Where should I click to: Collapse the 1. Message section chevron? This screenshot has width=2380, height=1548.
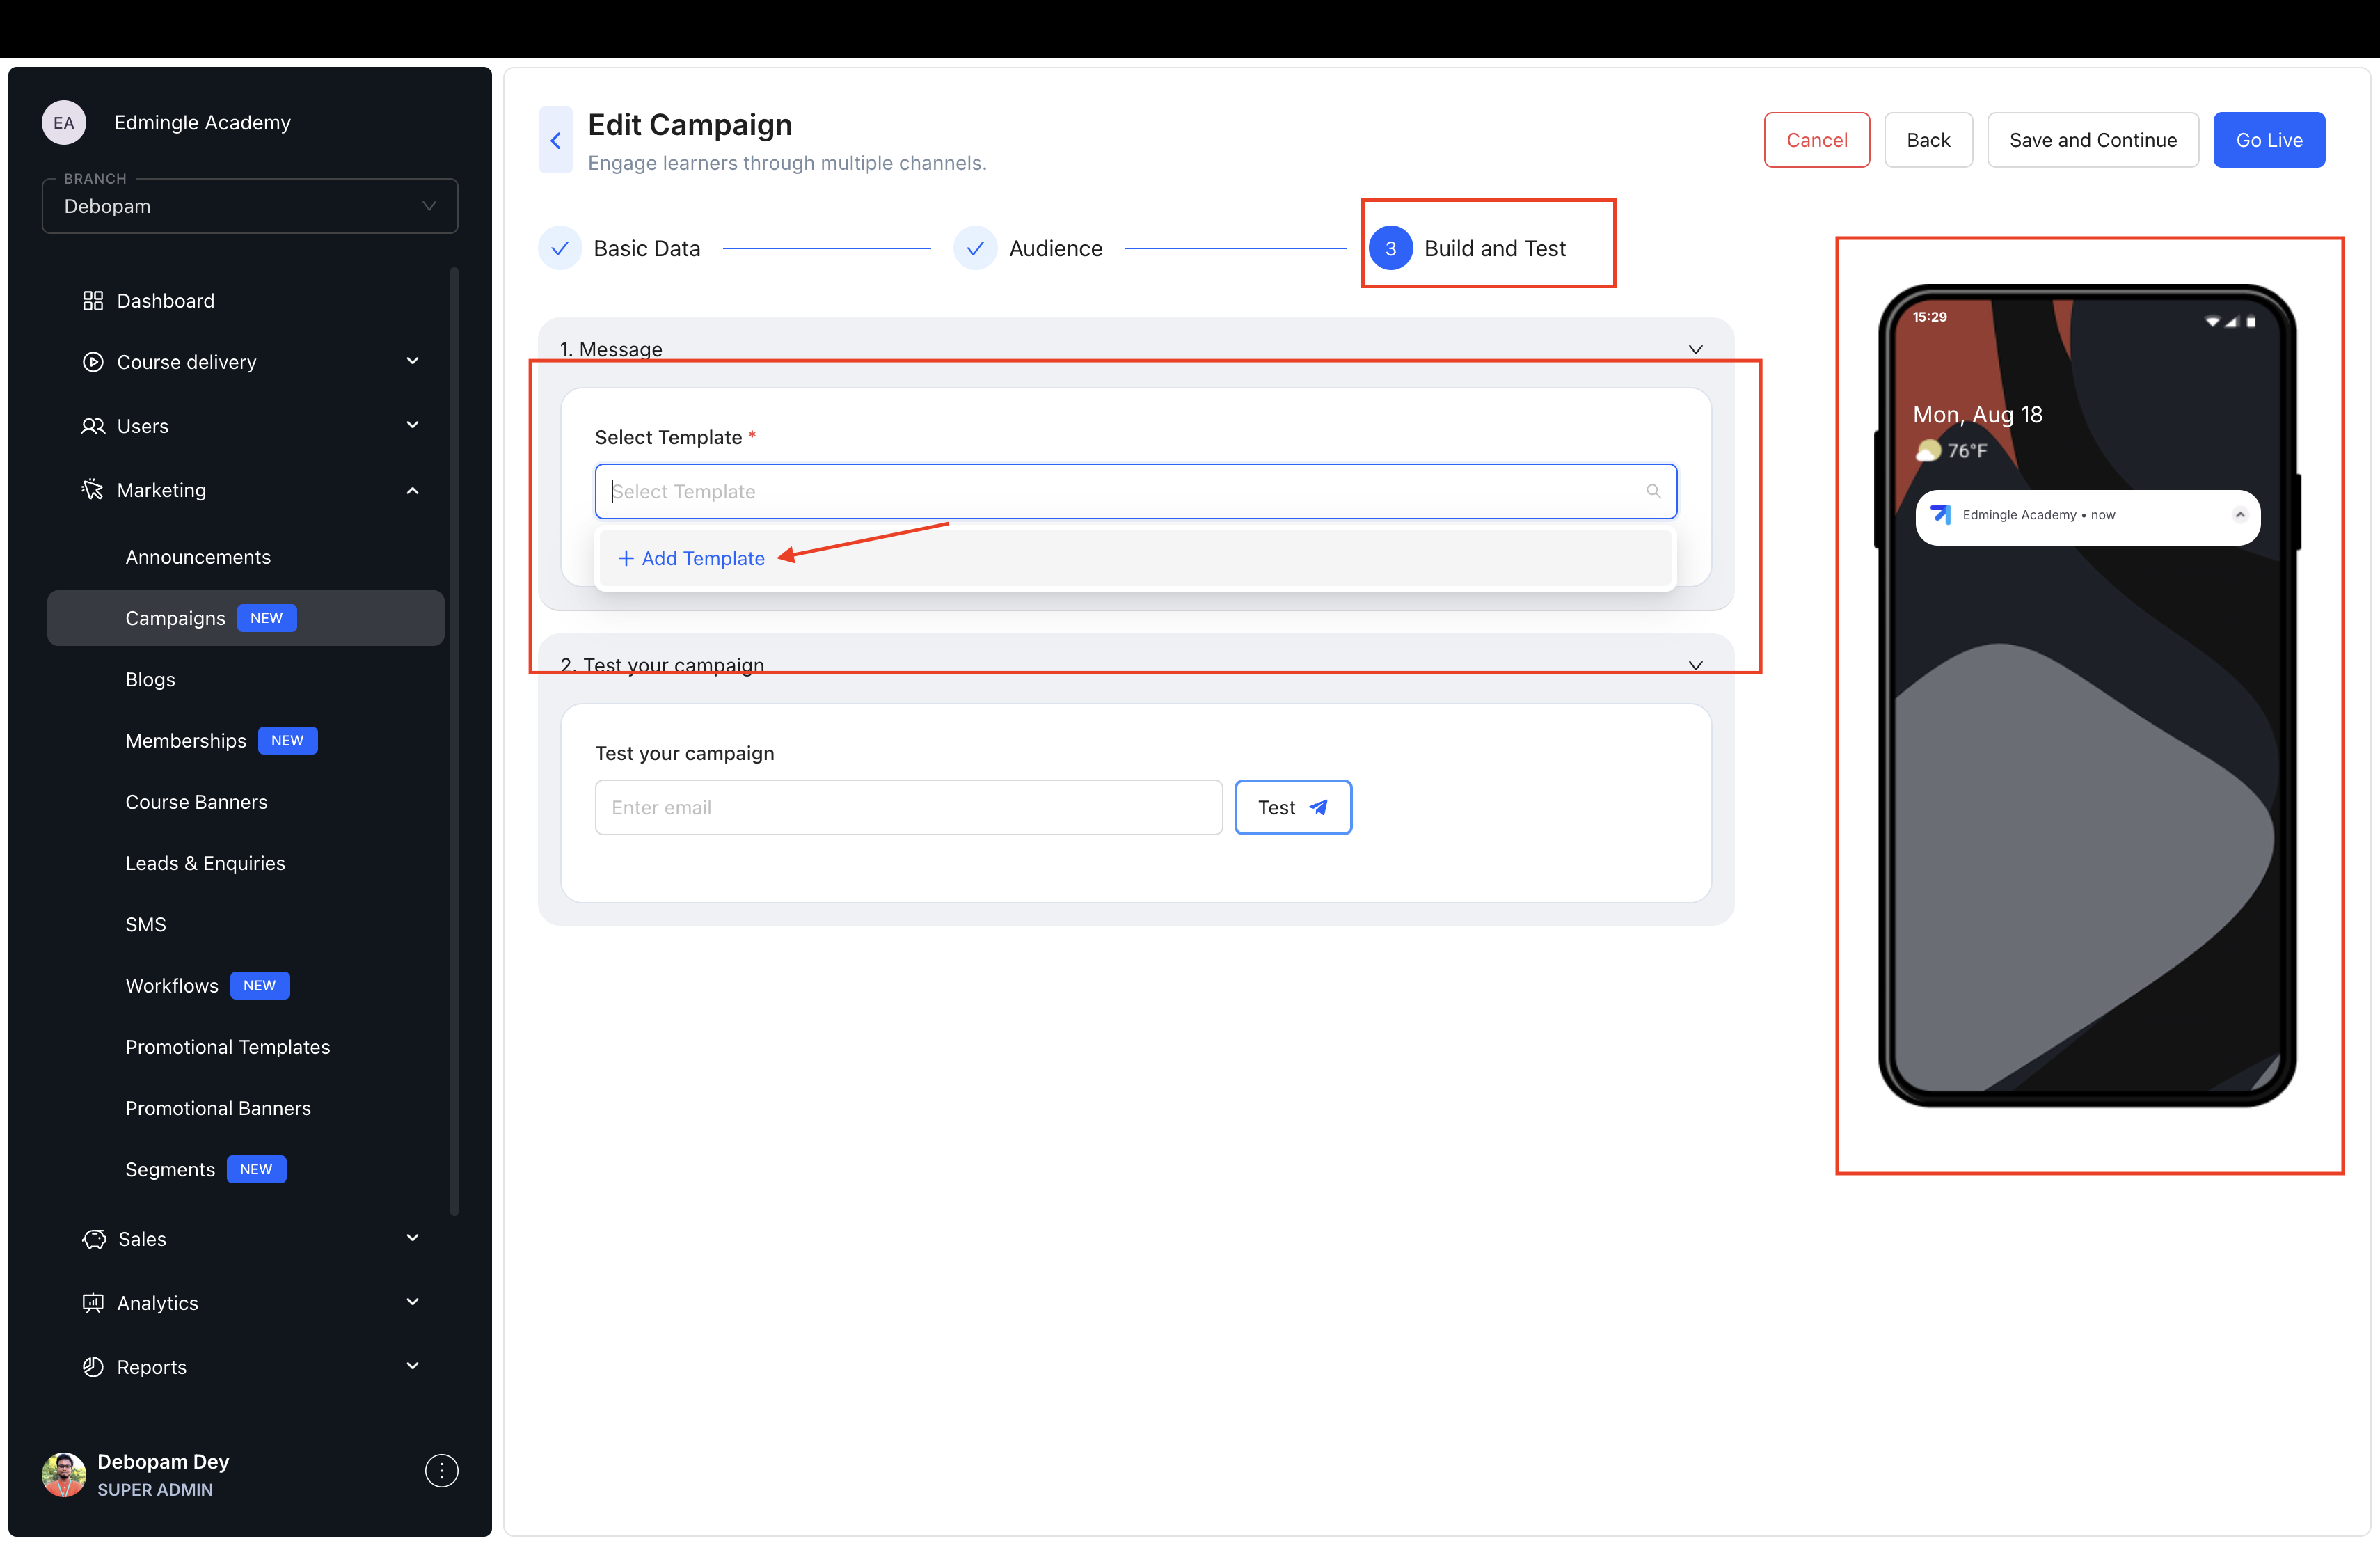tap(1696, 349)
